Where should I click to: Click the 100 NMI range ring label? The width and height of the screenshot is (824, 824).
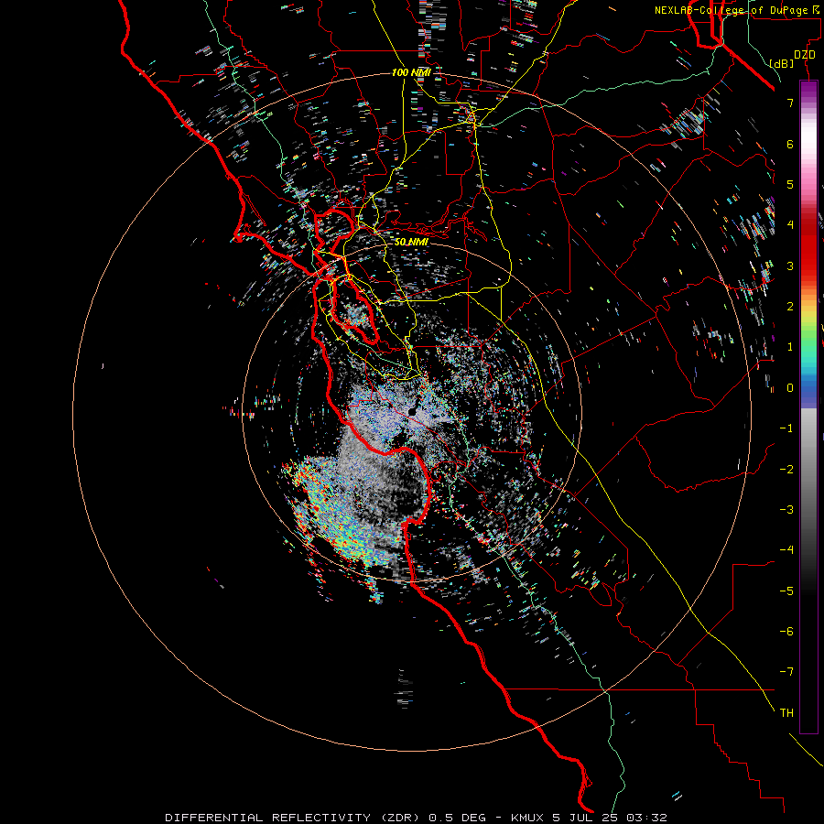[411, 72]
